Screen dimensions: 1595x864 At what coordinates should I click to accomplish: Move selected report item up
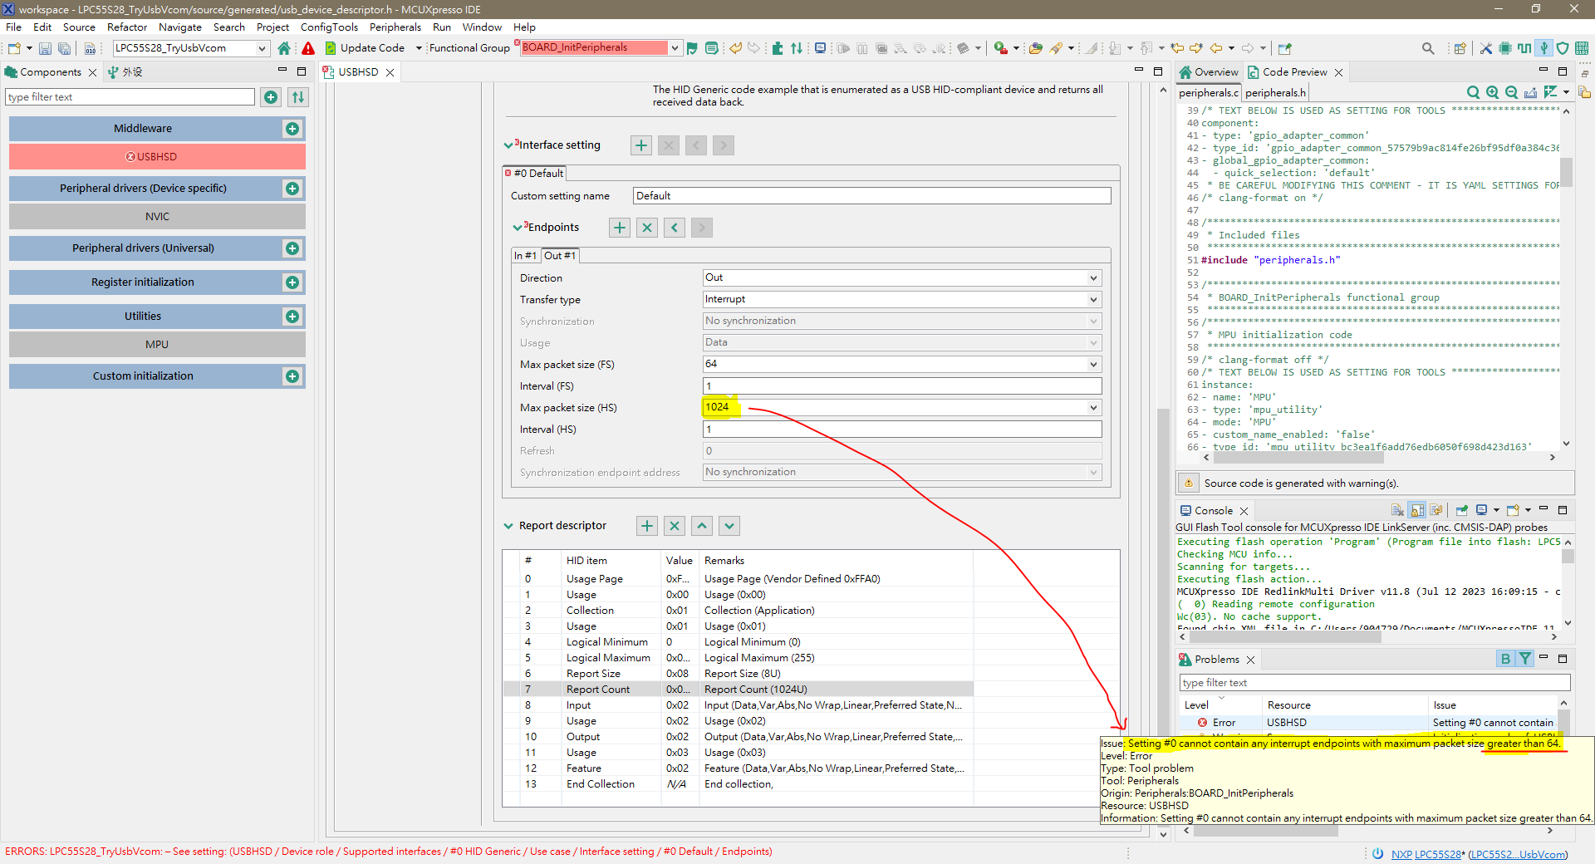701,525
